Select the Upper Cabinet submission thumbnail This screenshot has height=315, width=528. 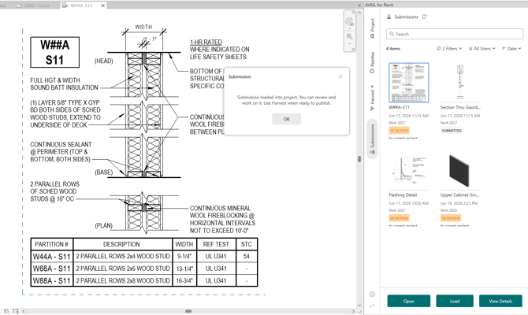point(460,170)
